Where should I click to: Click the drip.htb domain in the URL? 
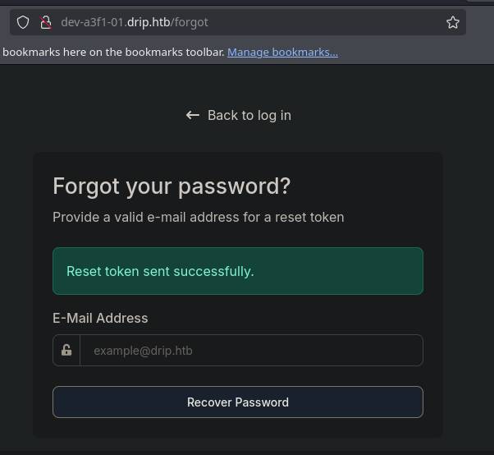148,22
